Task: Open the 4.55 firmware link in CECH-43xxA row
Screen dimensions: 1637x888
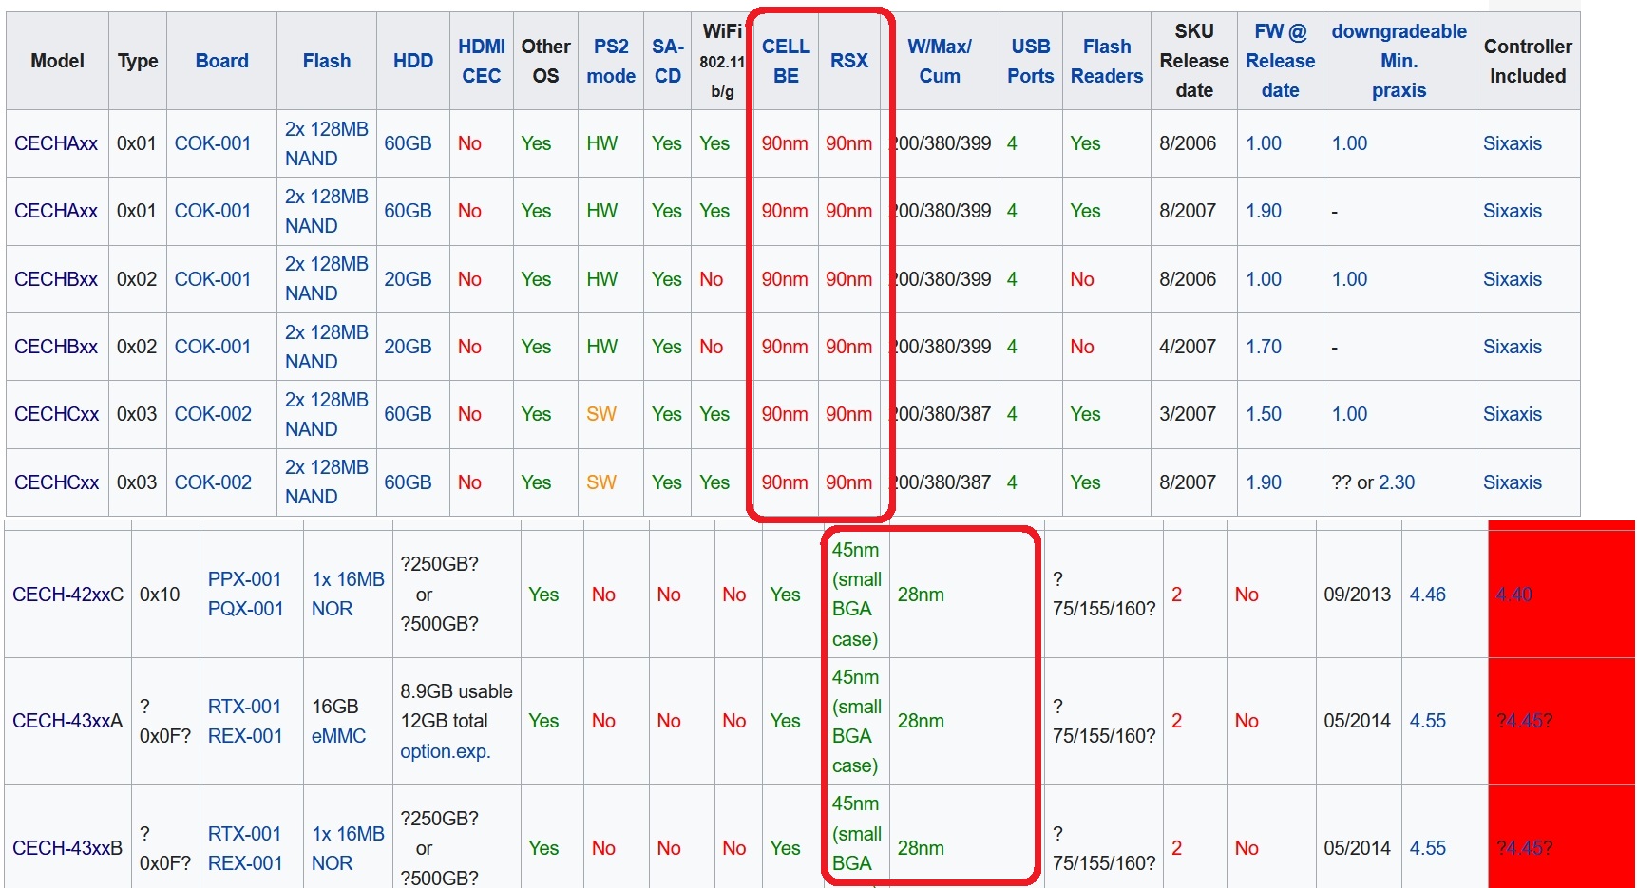Action: (1427, 721)
